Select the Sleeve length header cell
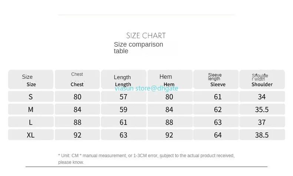 tap(216, 79)
